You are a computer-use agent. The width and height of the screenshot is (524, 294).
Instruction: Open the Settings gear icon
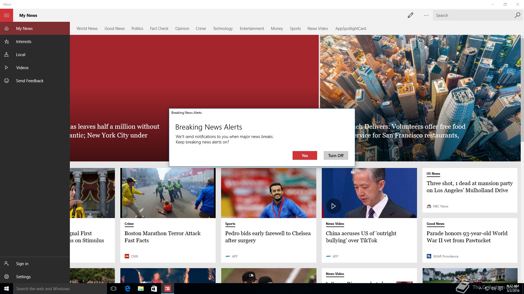coord(7,277)
